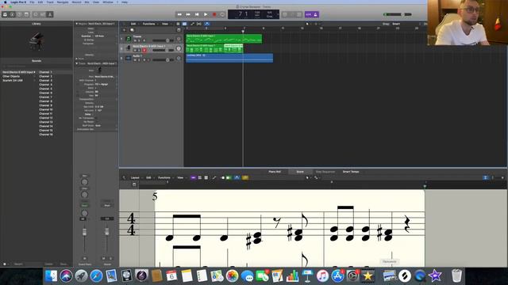Switch to the Score editor tab
The height and width of the screenshot is (285, 508).
300,172
